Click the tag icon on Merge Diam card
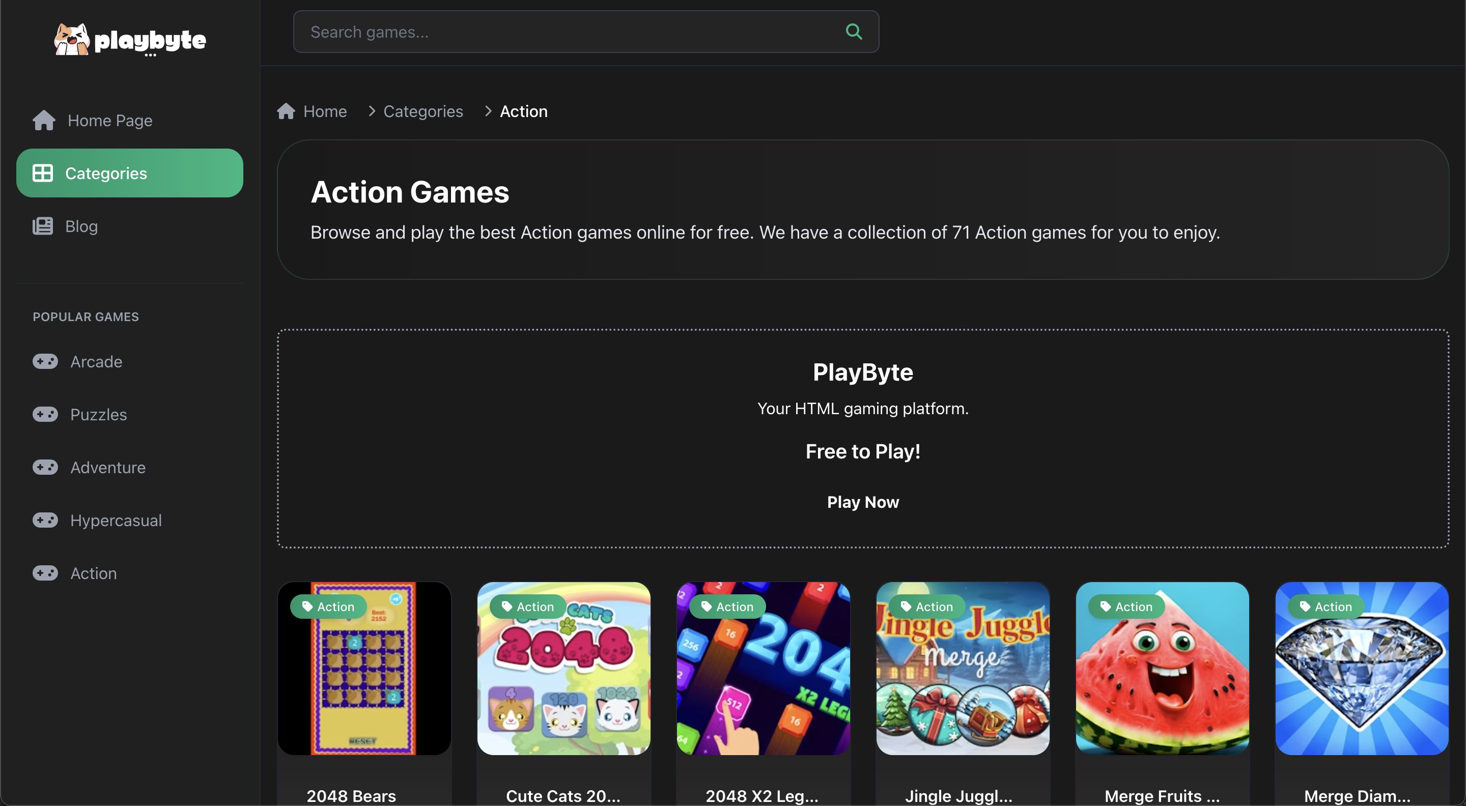 1305,607
